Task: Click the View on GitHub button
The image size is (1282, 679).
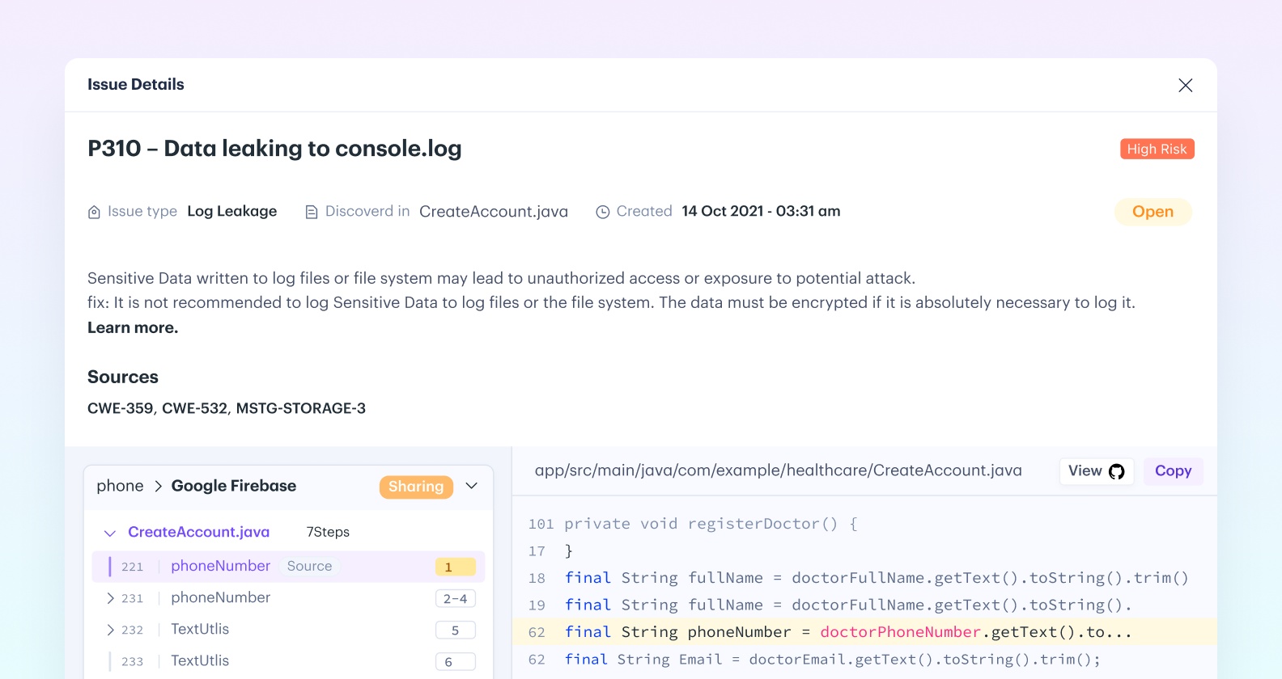Action: 1096,471
